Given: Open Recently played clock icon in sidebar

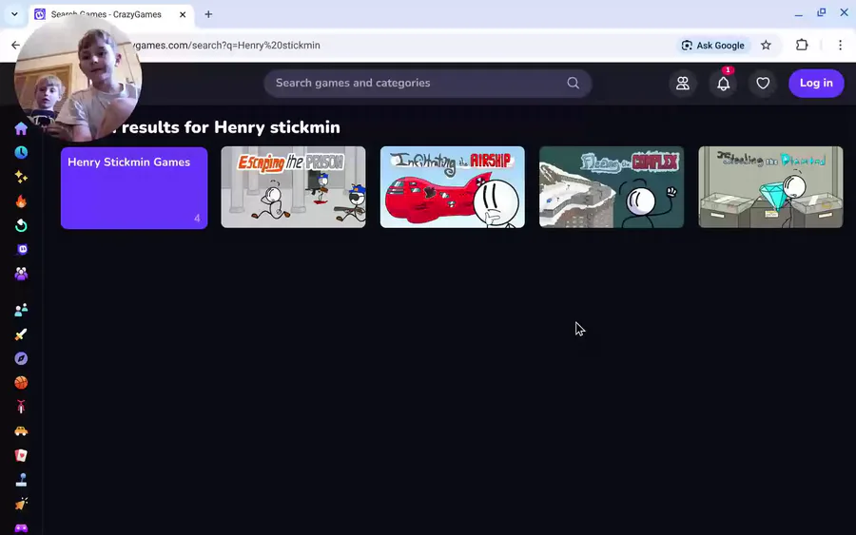Looking at the screenshot, I should pyautogui.click(x=21, y=152).
